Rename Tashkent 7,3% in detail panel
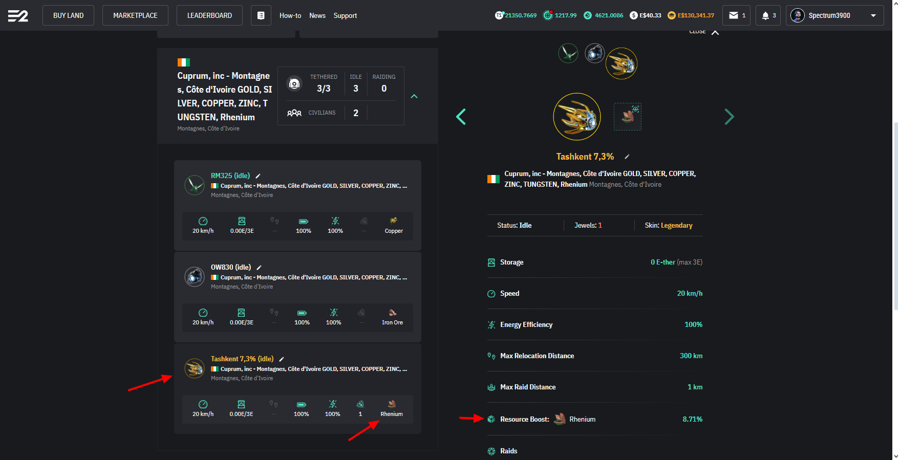 (x=627, y=157)
